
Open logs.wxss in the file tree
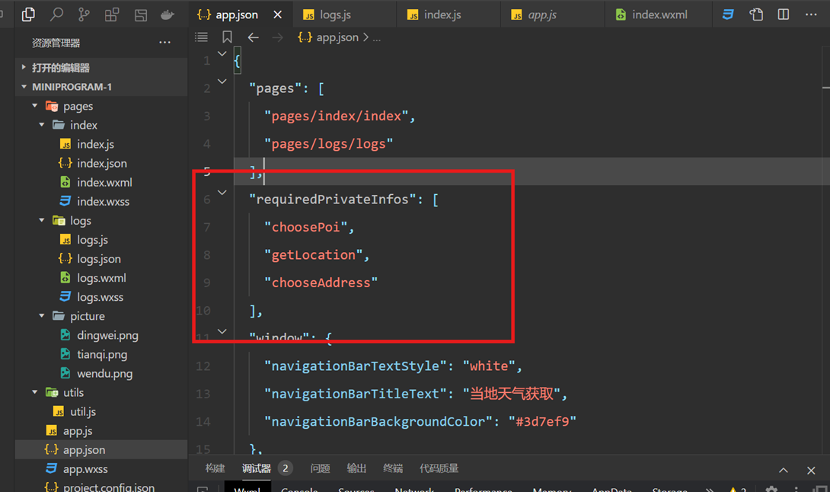coord(100,296)
